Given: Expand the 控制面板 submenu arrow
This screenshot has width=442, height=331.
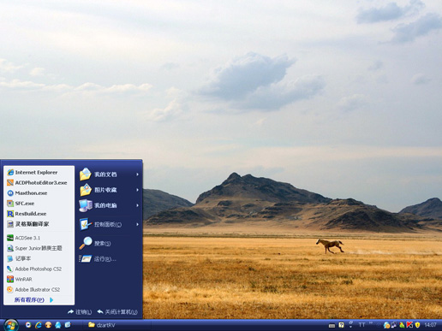Looking at the screenshot, I should pos(137,224).
